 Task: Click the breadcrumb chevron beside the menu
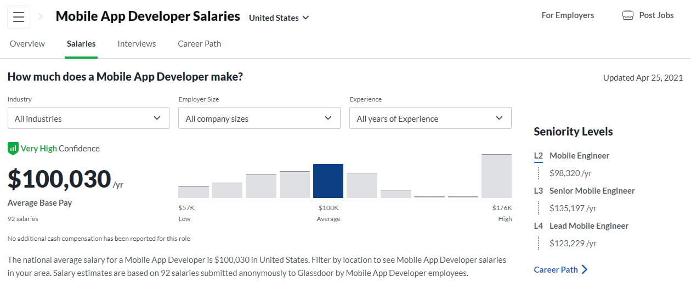point(41,17)
